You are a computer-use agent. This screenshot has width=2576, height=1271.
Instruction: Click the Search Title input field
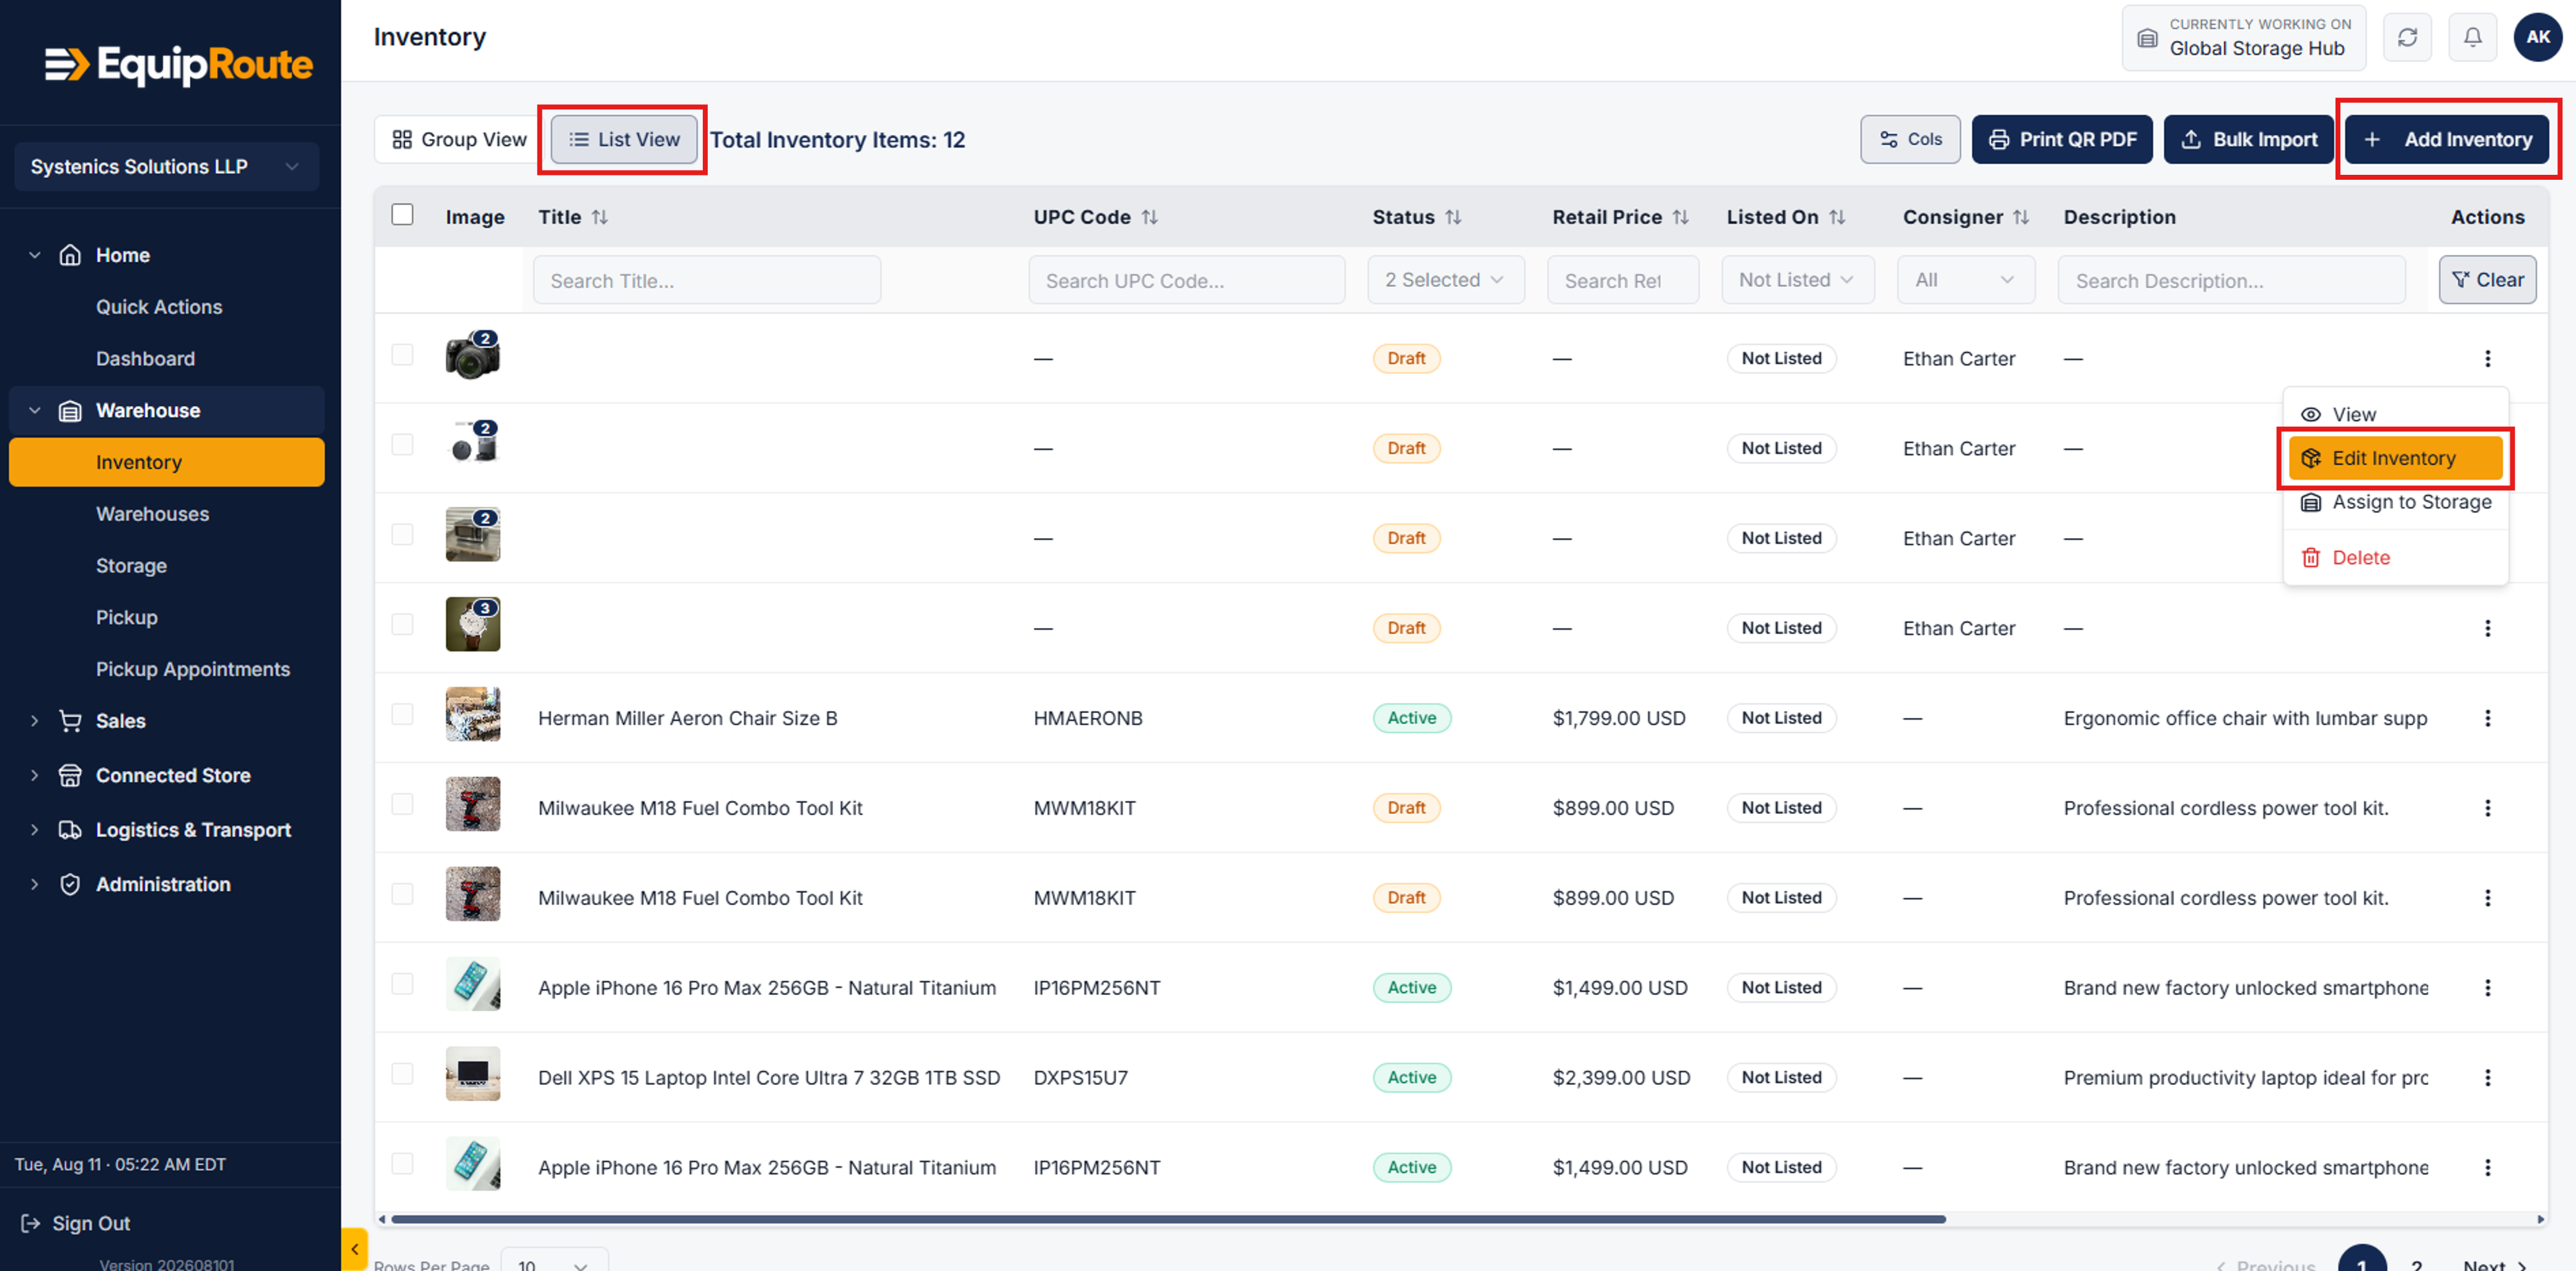[706, 280]
